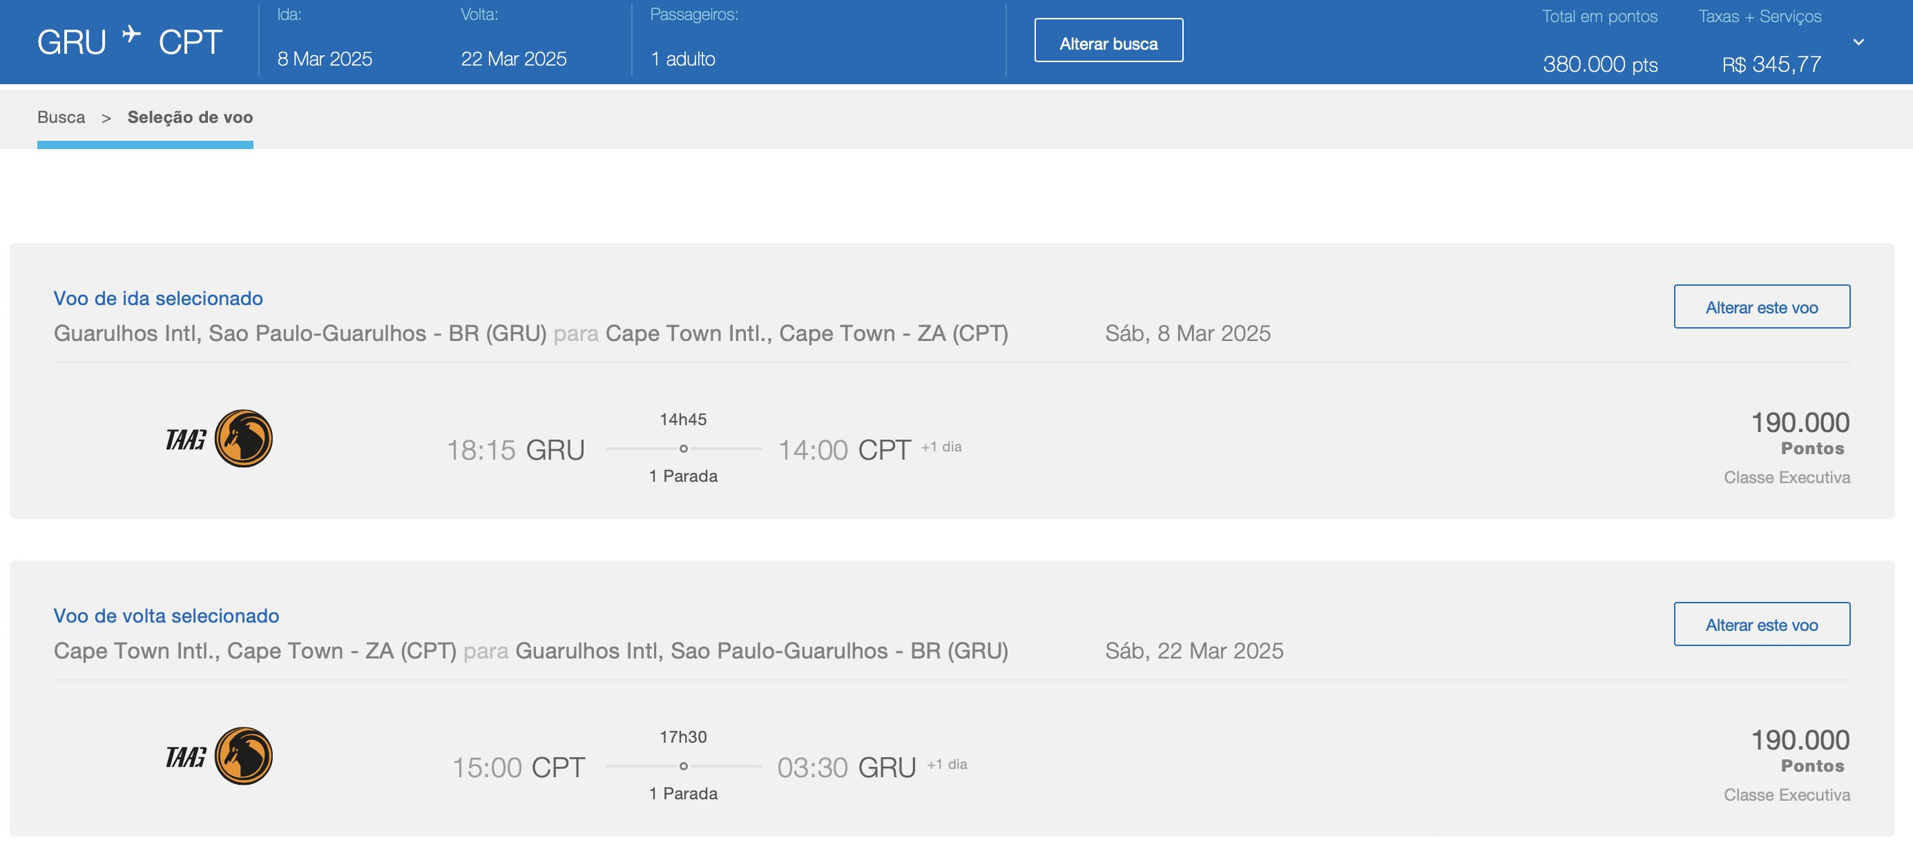Click the 380.000 pts total in the header
Viewport: 1913px width, 849px height.
click(x=1600, y=65)
